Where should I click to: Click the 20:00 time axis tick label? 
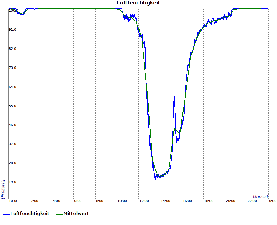click(x=231, y=201)
